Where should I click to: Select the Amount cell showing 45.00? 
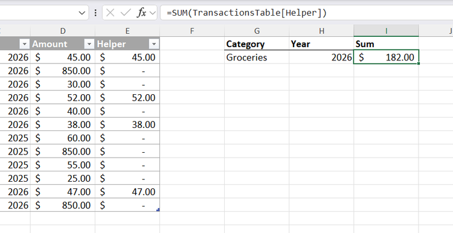tap(63, 57)
